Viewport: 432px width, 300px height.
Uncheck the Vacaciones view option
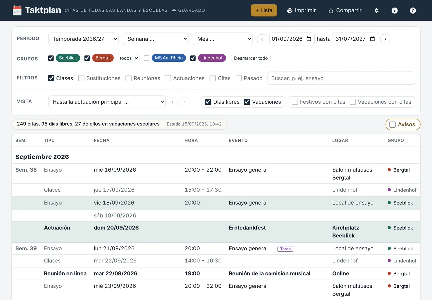tap(247, 102)
